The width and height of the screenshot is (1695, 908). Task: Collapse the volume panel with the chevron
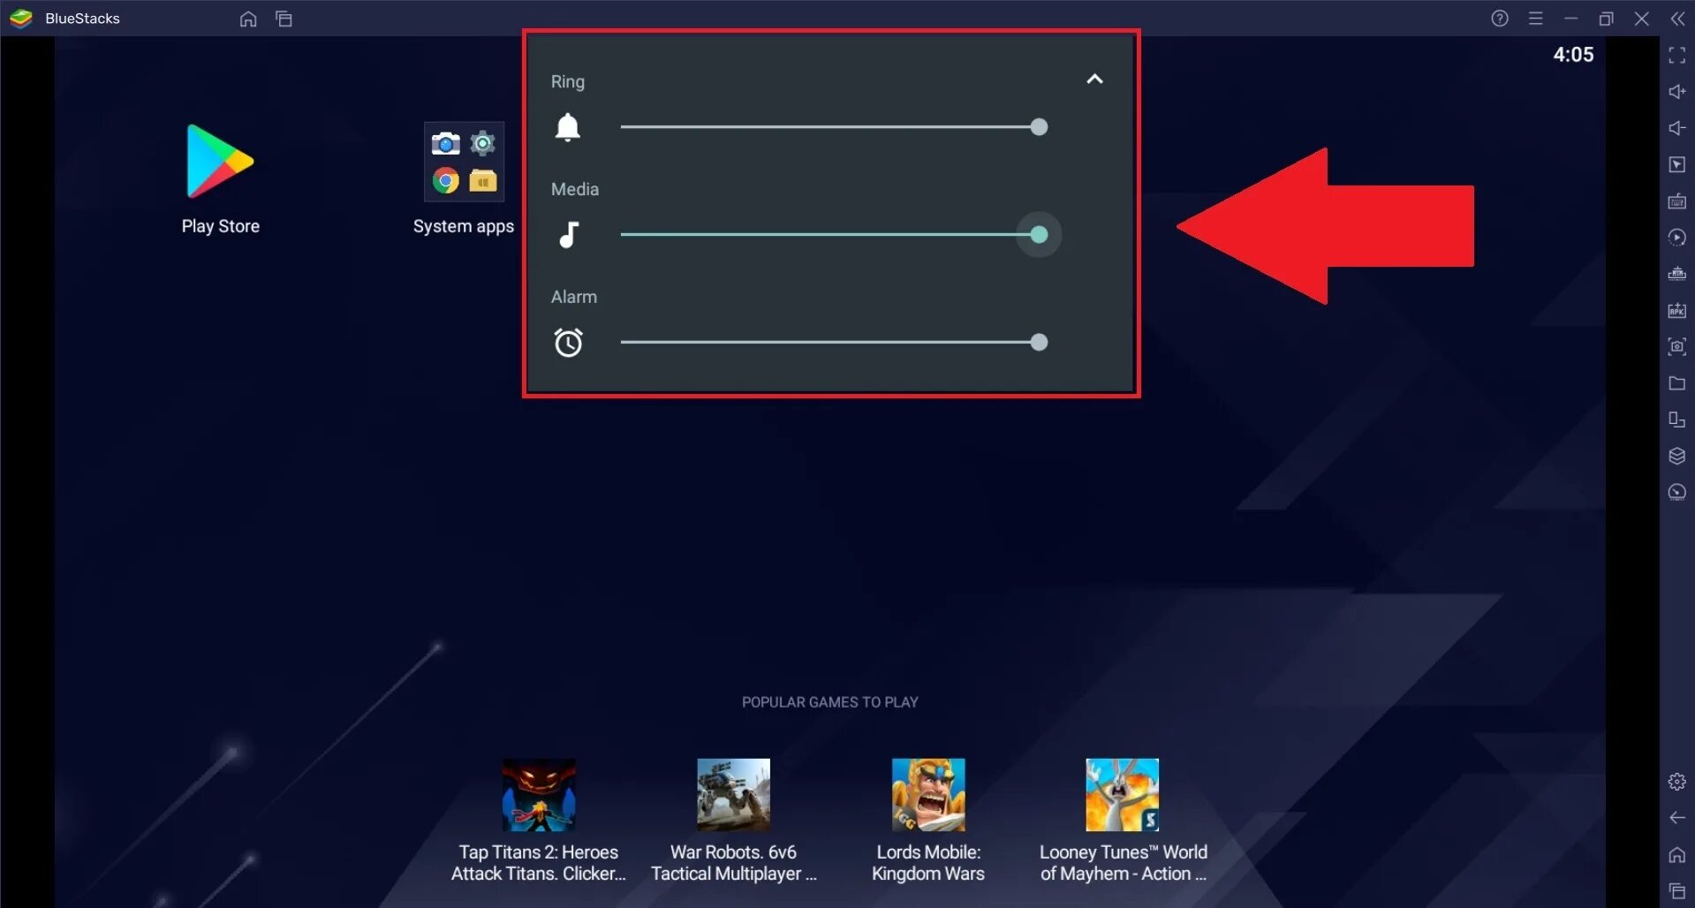(x=1094, y=79)
